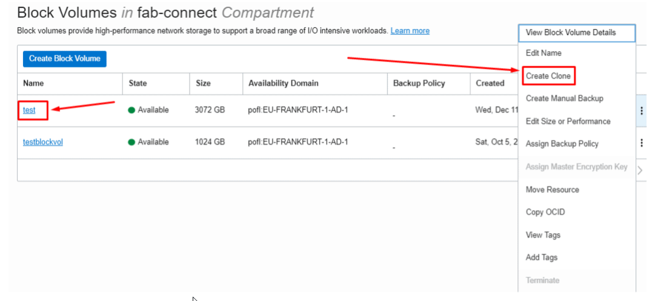Click the Name column header
This screenshot has width=661, height=301.
(33, 83)
